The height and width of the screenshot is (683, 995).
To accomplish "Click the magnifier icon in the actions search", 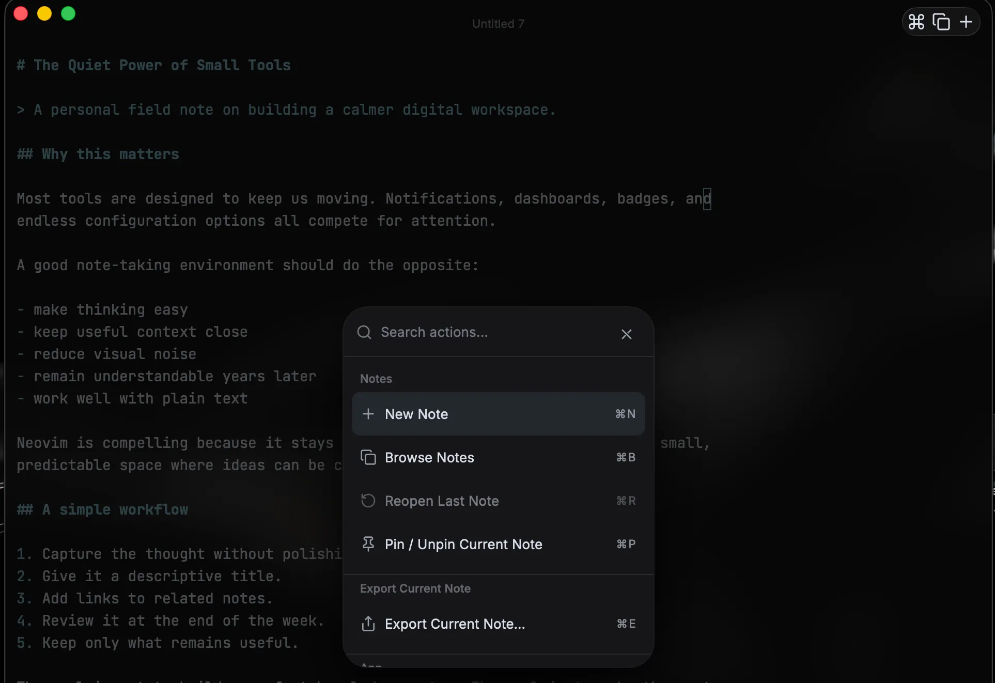I will pyautogui.click(x=364, y=332).
